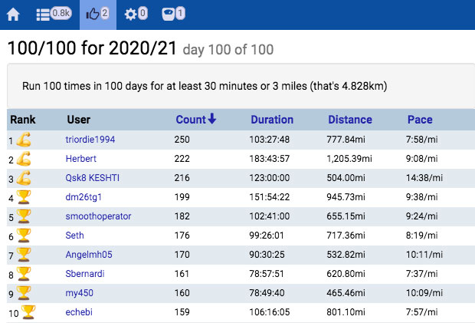Sort leaderboard by Pace
The width and height of the screenshot is (475, 323).
click(420, 120)
